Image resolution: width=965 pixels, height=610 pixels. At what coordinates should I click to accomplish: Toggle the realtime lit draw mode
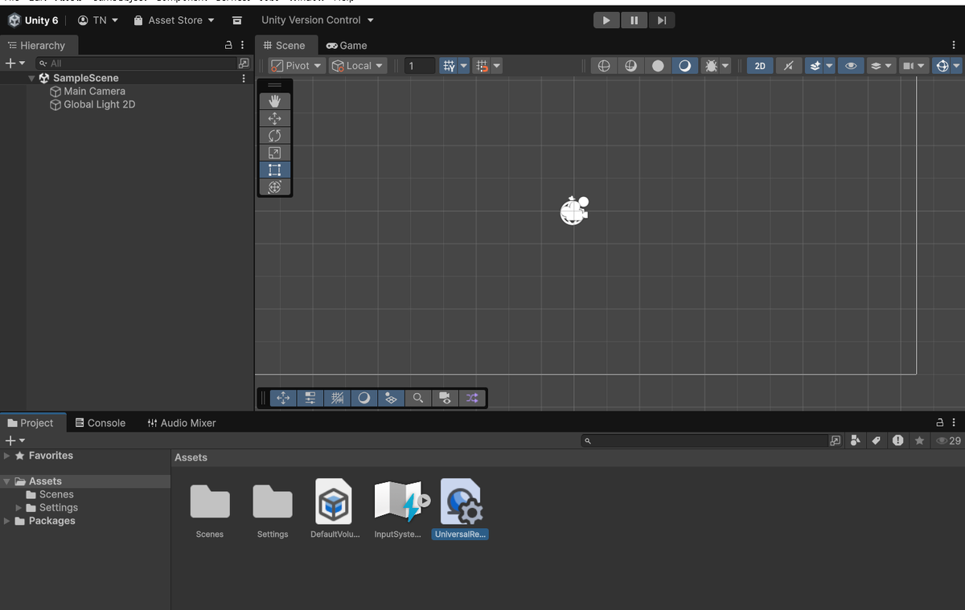click(684, 66)
